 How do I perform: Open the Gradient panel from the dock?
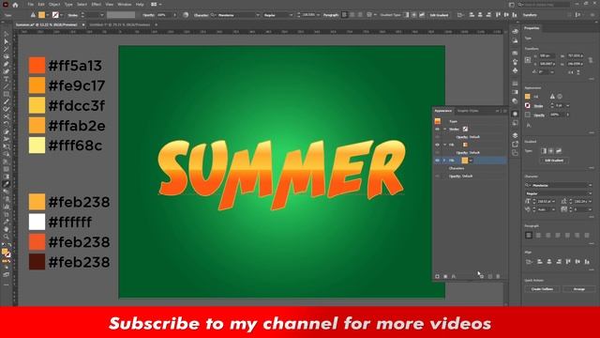coord(515,92)
